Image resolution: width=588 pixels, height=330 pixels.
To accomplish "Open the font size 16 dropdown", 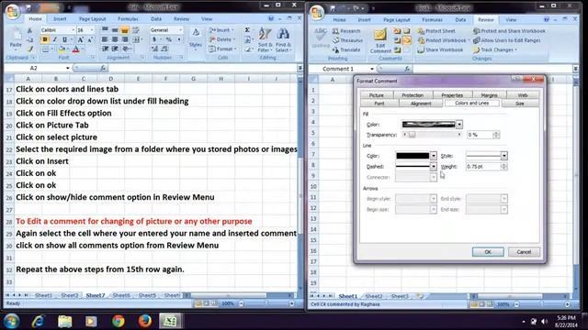I will [92, 30].
